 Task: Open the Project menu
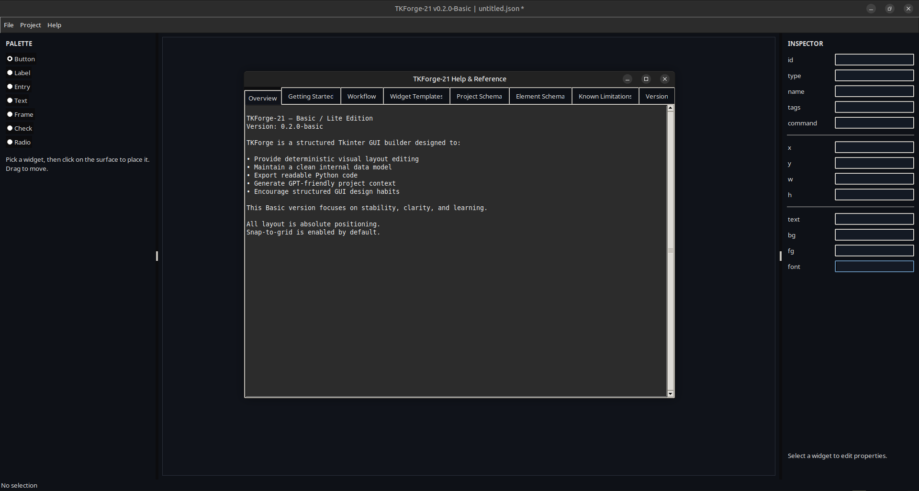coord(31,25)
